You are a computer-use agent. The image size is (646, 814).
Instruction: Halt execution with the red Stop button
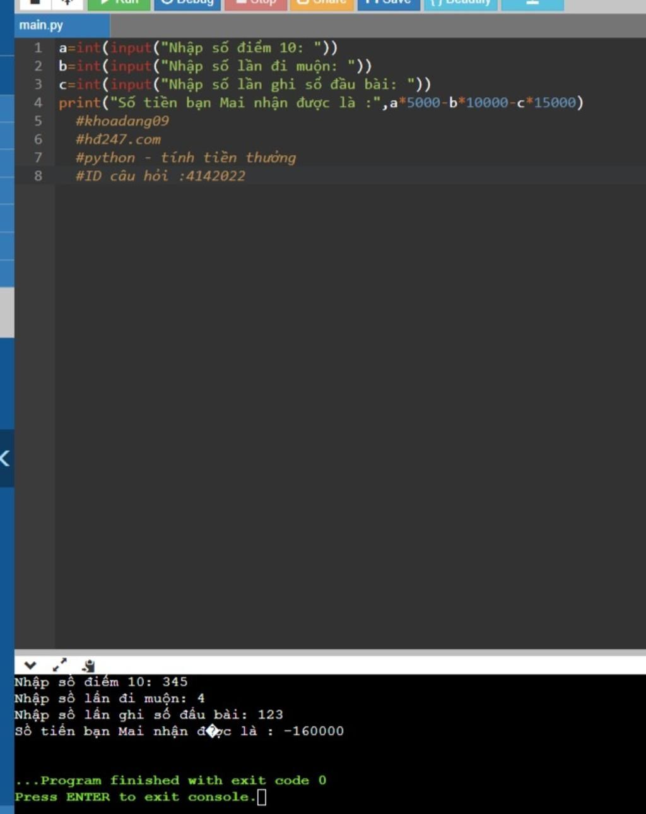(x=255, y=4)
